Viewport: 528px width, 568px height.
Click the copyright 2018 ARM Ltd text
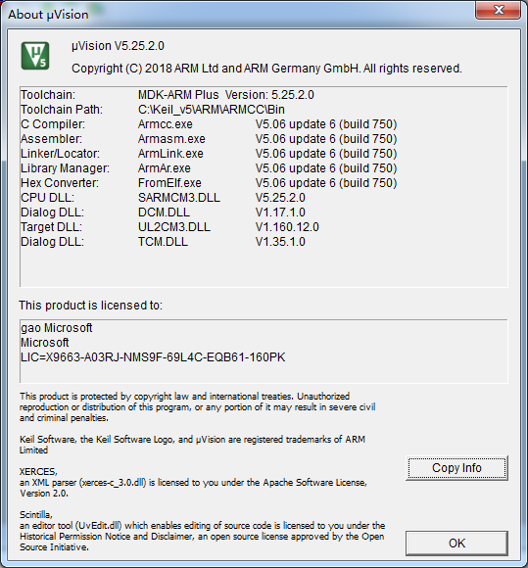point(266,69)
